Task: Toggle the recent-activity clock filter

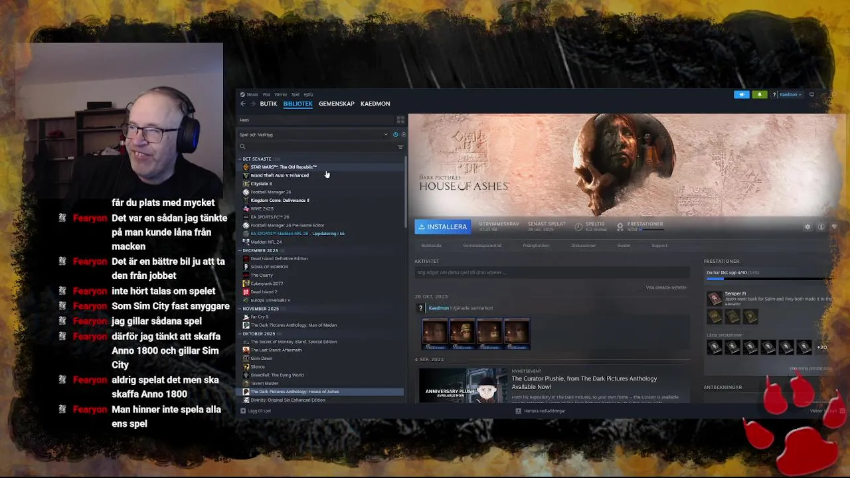Action: click(x=396, y=135)
